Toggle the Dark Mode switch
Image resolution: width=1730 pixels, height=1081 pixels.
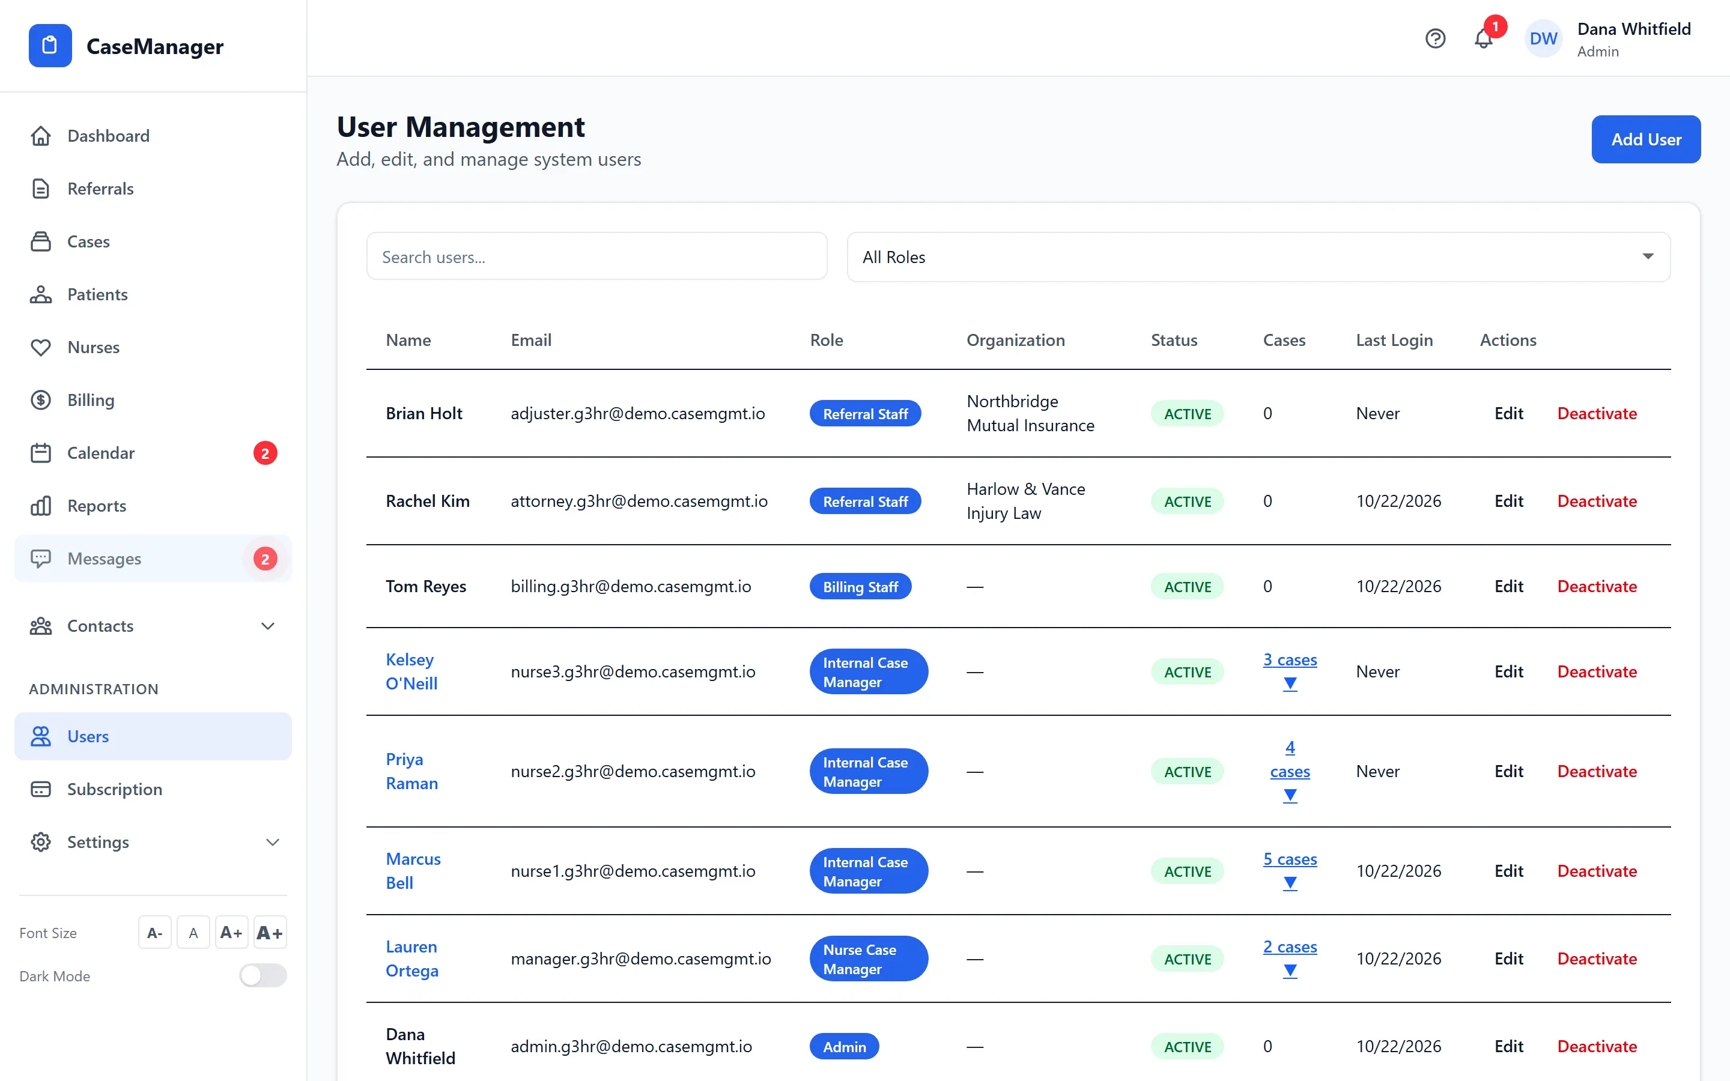263,976
